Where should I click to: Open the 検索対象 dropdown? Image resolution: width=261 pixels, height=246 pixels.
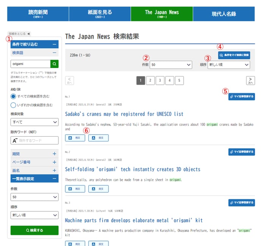[x=35, y=122]
